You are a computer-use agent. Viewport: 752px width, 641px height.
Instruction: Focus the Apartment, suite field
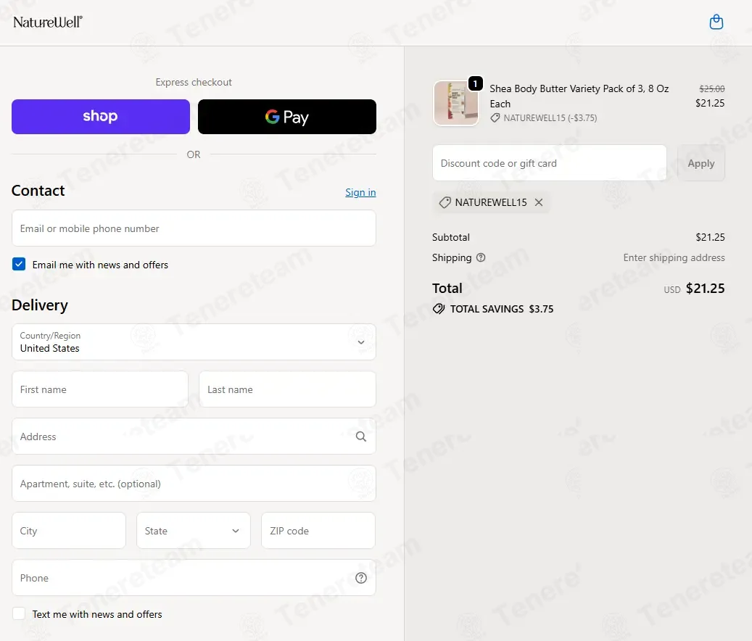tap(194, 483)
